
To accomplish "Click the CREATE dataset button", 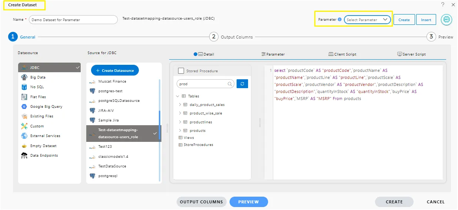I will (394, 202).
